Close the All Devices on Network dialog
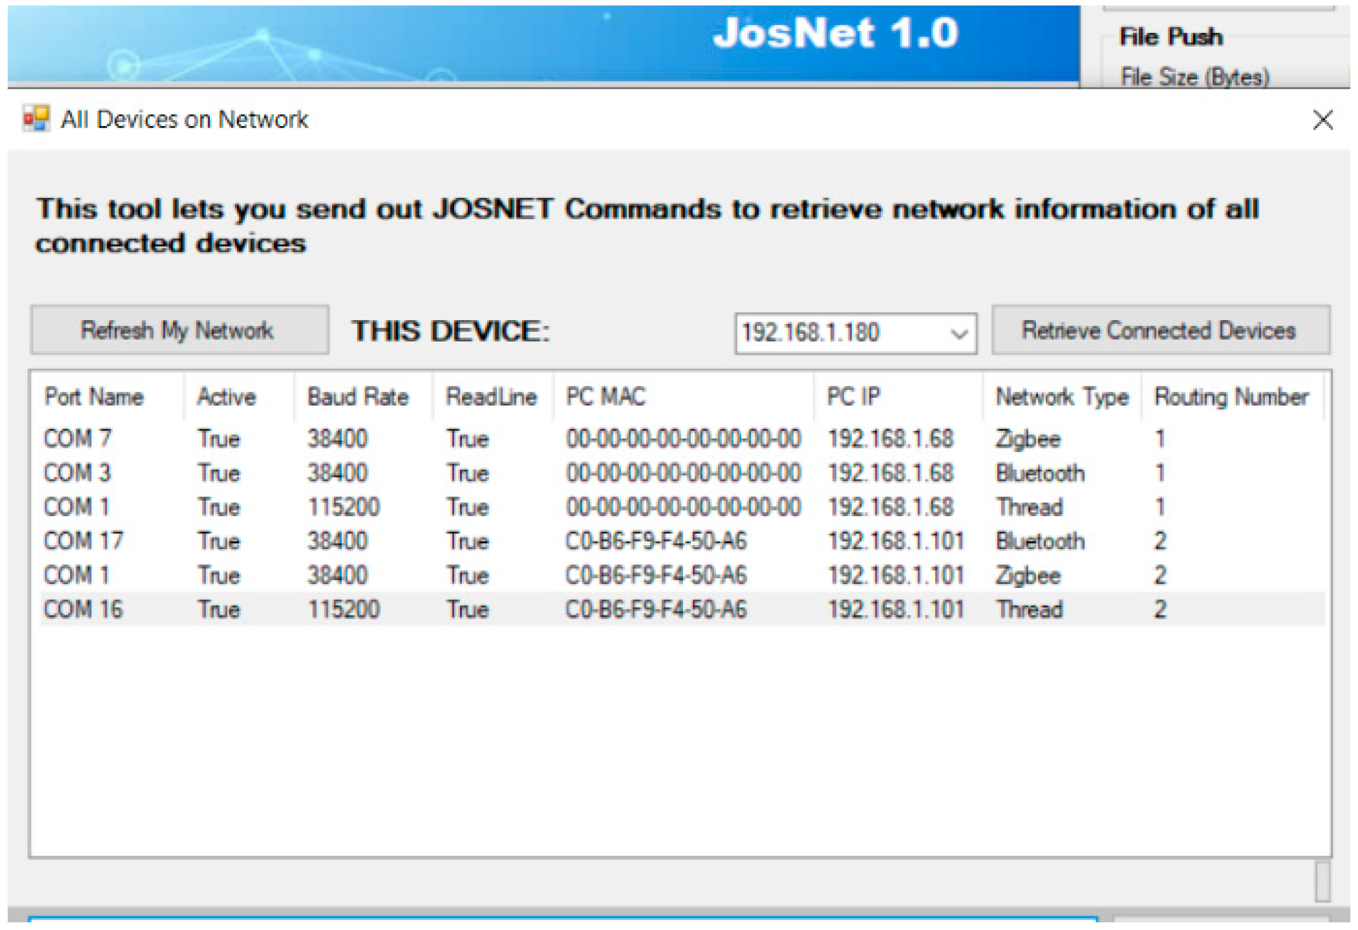 [1322, 120]
